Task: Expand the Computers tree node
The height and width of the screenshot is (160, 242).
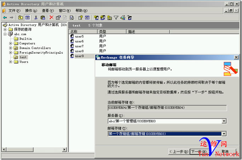Action: tap(11, 43)
